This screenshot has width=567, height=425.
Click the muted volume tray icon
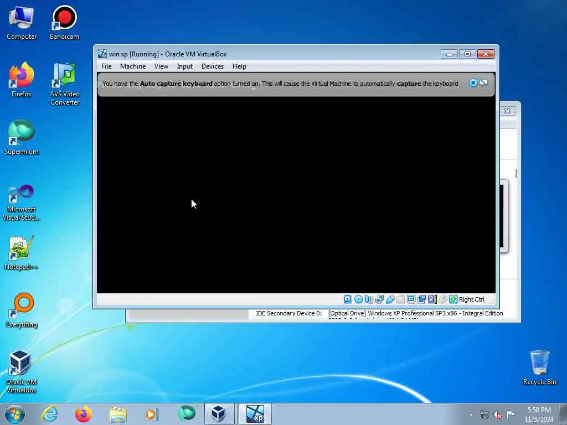pyautogui.click(x=498, y=415)
